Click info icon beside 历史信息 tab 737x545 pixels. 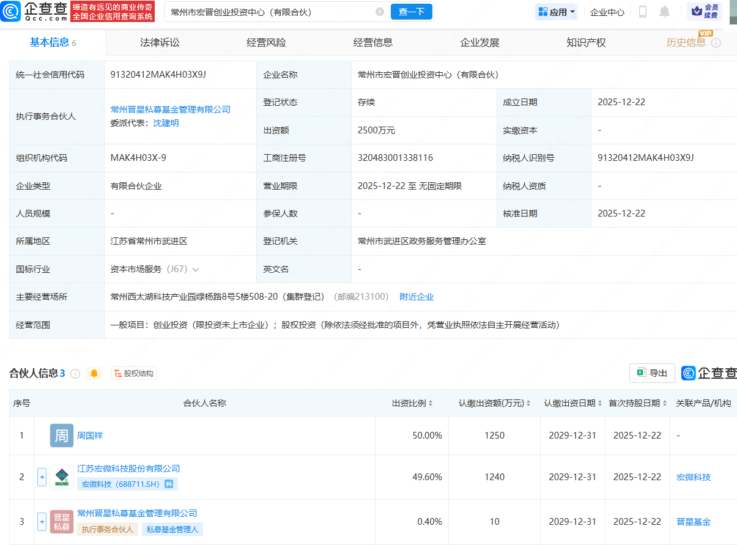coord(716,43)
